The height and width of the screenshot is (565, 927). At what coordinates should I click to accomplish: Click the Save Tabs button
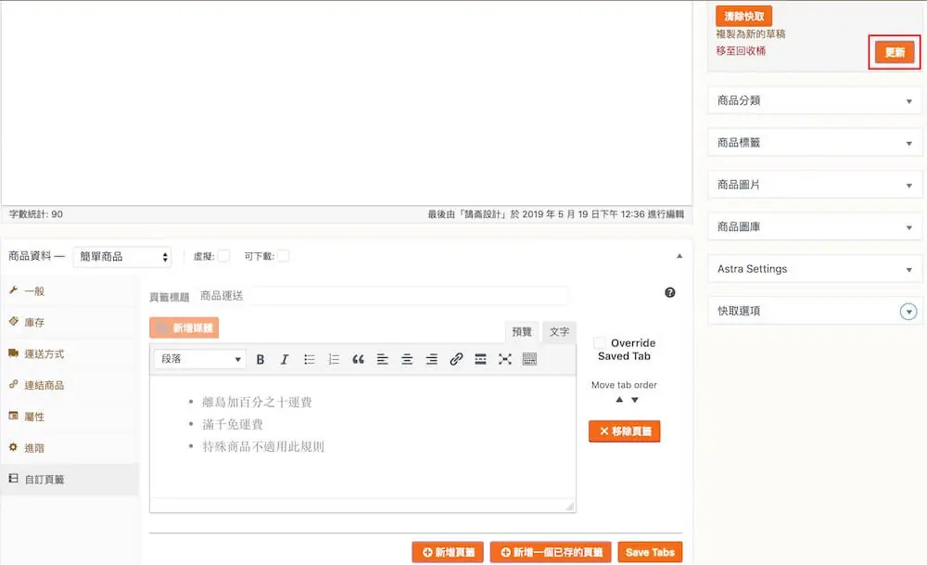(x=650, y=552)
